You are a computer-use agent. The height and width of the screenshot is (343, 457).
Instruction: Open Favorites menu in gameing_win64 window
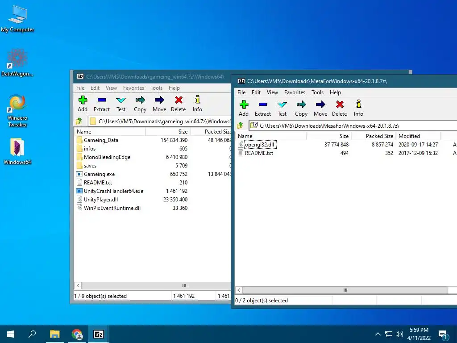pyautogui.click(x=133, y=88)
